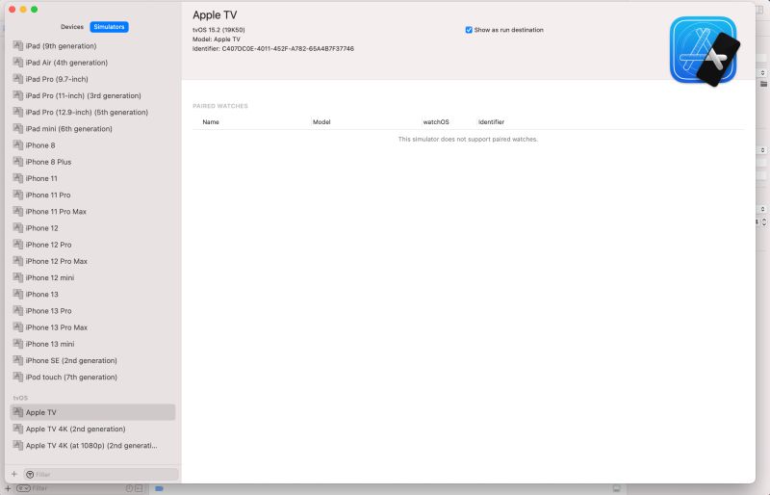The image size is (770, 495).
Task: Select the iPhone 12 Pro label
Action: pyautogui.click(x=49, y=245)
